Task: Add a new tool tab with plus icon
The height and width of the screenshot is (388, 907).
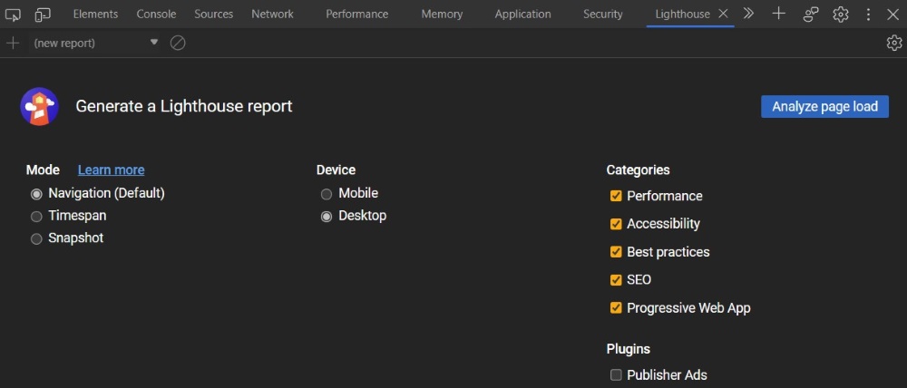Action: (x=779, y=14)
